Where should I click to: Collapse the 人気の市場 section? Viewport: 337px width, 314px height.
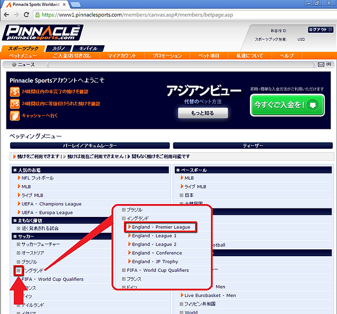15,170
